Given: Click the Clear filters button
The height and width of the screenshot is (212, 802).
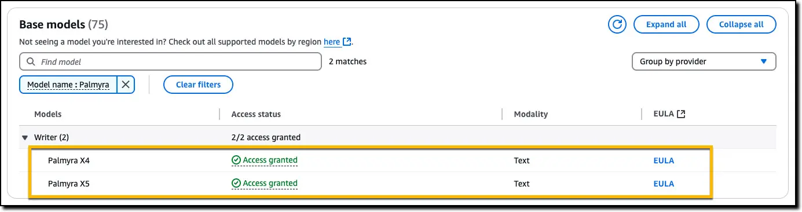Looking at the screenshot, I should pos(198,85).
